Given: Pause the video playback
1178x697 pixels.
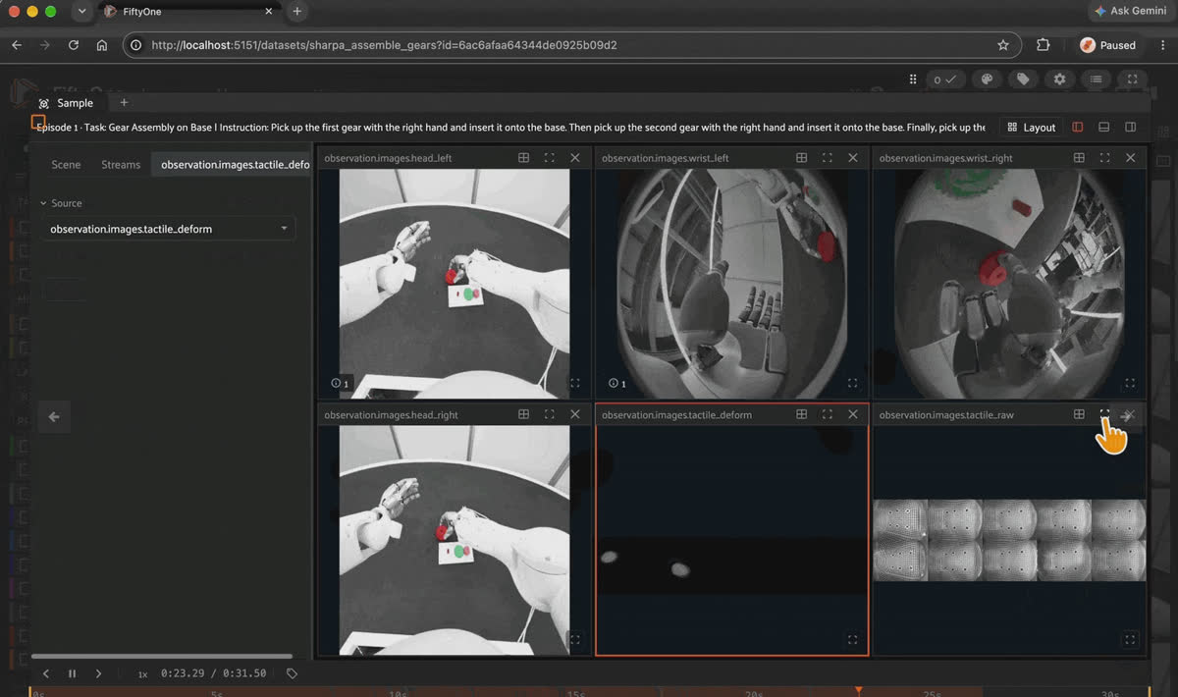Looking at the screenshot, I should pyautogui.click(x=72, y=673).
